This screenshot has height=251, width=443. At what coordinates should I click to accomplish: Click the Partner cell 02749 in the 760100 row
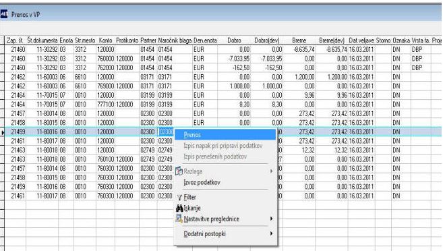pos(148,159)
